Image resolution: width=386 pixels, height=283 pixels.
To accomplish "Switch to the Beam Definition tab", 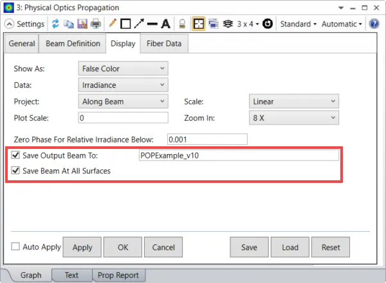I will coord(73,44).
